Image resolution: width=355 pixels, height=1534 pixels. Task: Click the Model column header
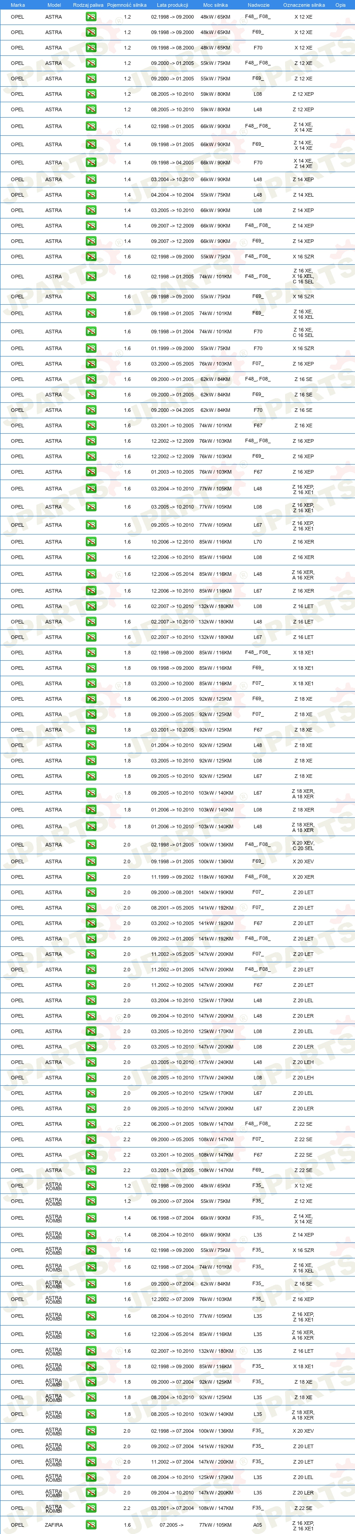pos(54,5)
